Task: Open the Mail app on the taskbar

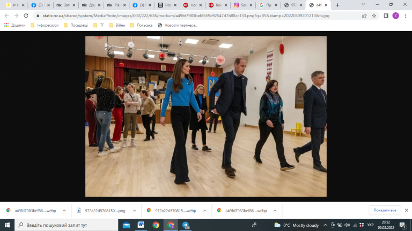Action: pyautogui.click(x=127, y=225)
